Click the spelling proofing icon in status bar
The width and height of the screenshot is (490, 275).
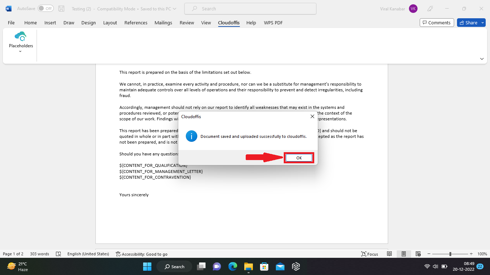coord(58,254)
